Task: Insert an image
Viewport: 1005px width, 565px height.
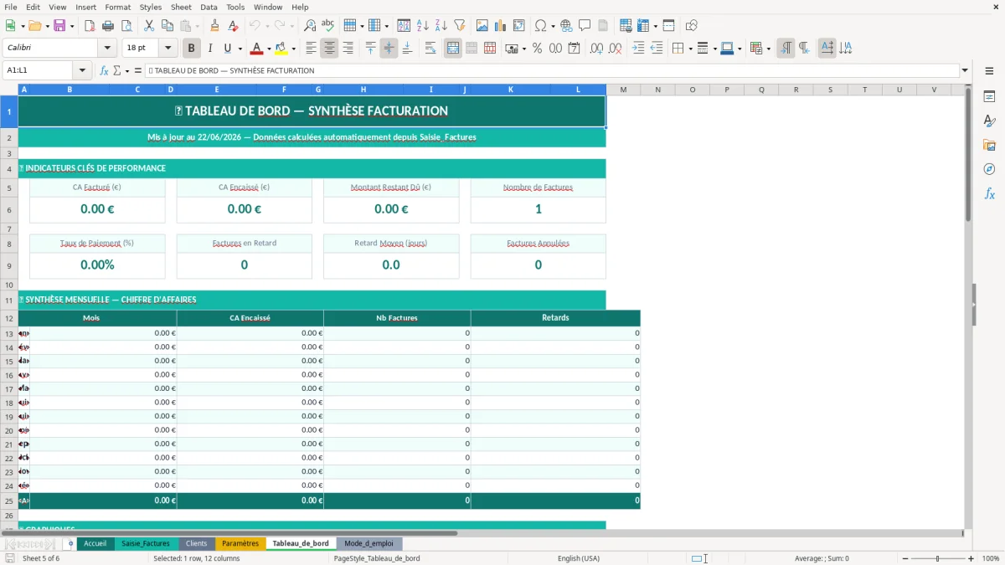Action: 482,26
